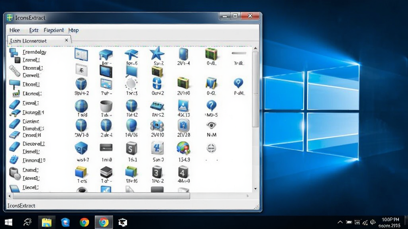The image size is (408, 229).
Task: Select the Chanel item with gray disk icon
Action: point(30,170)
